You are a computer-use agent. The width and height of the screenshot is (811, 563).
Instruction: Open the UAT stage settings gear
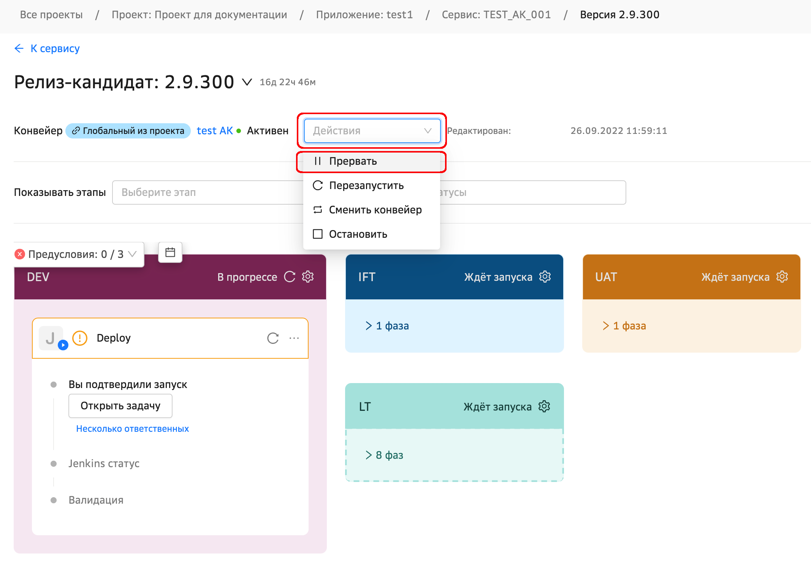tap(782, 277)
